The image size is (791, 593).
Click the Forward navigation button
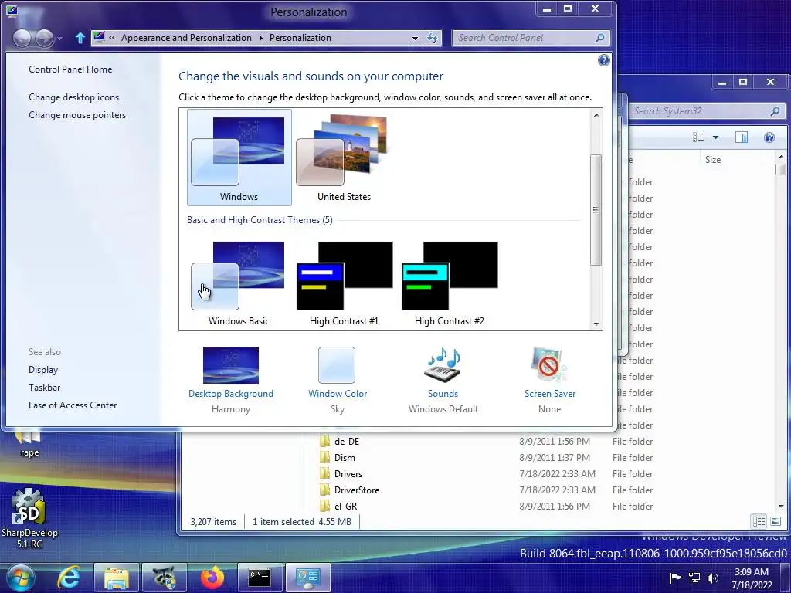(44, 38)
